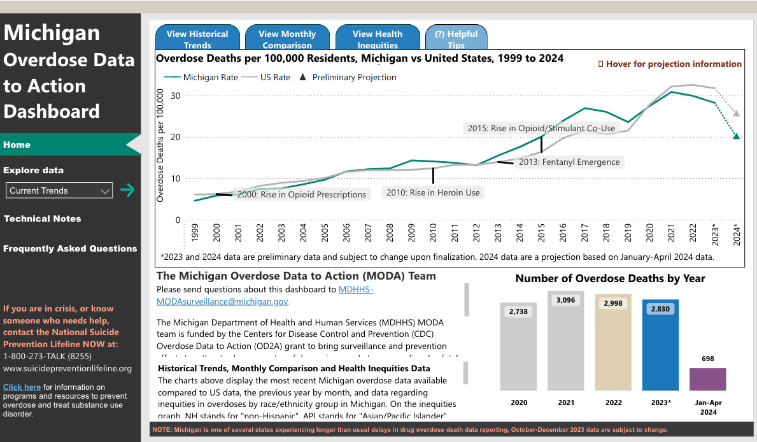This screenshot has height=442, width=757.
Task: Click the "Click here" prevention resources link
Action: pyautogui.click(x=22, y=387)
